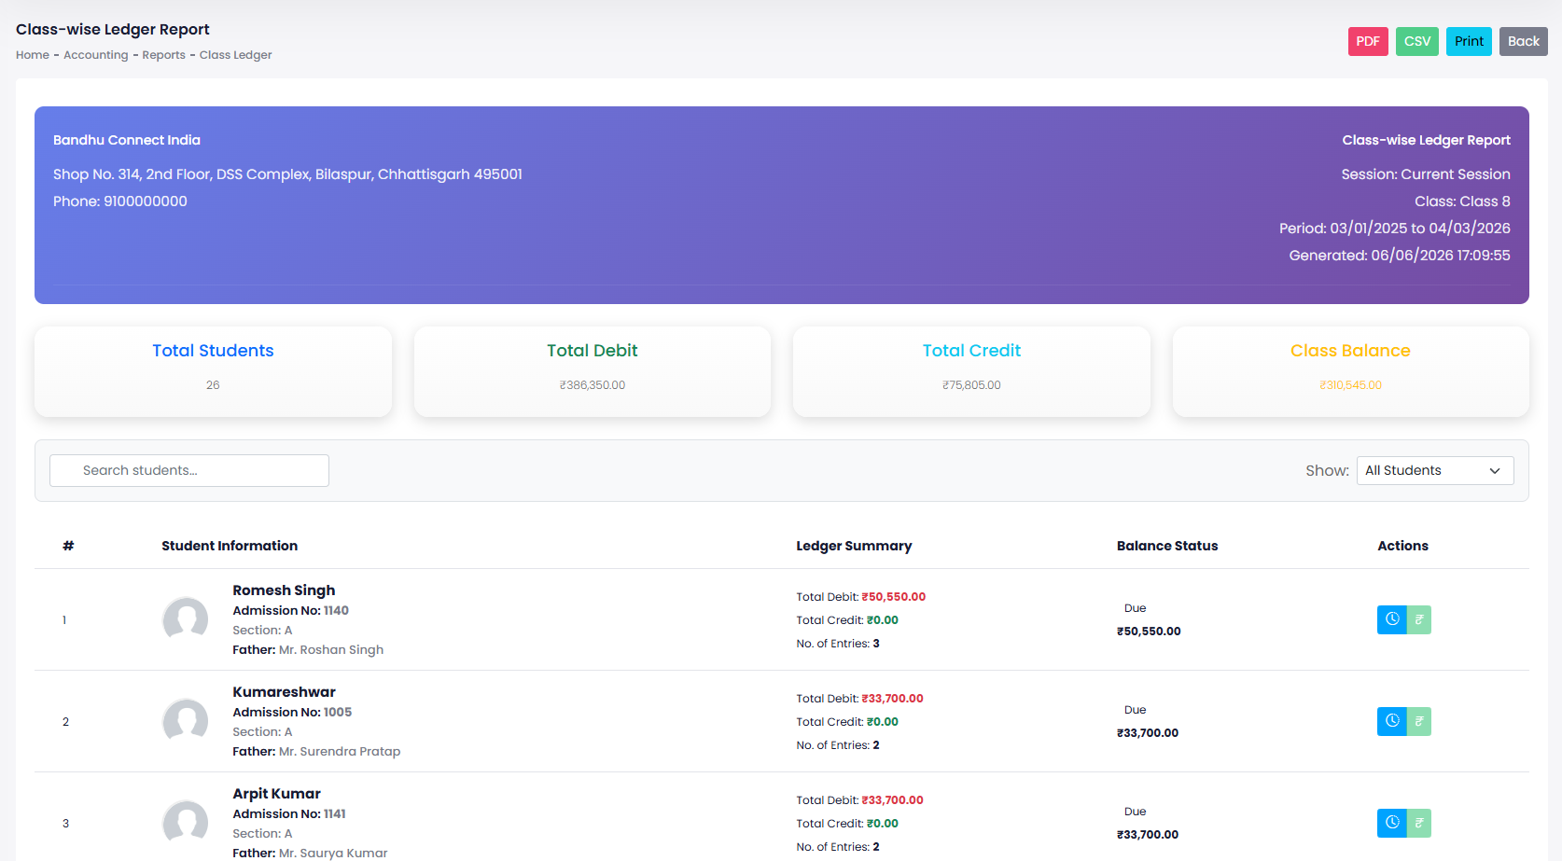Click Father: Mr. Roshan Singh text

(308, 650)
